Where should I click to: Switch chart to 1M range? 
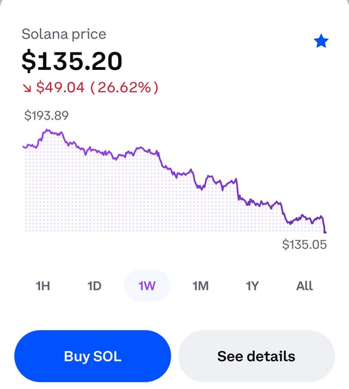[x=201, y=285]
